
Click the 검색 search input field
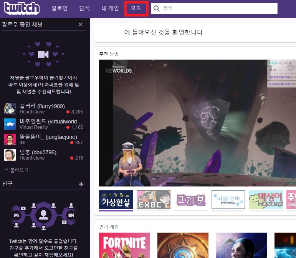(214, 8)
